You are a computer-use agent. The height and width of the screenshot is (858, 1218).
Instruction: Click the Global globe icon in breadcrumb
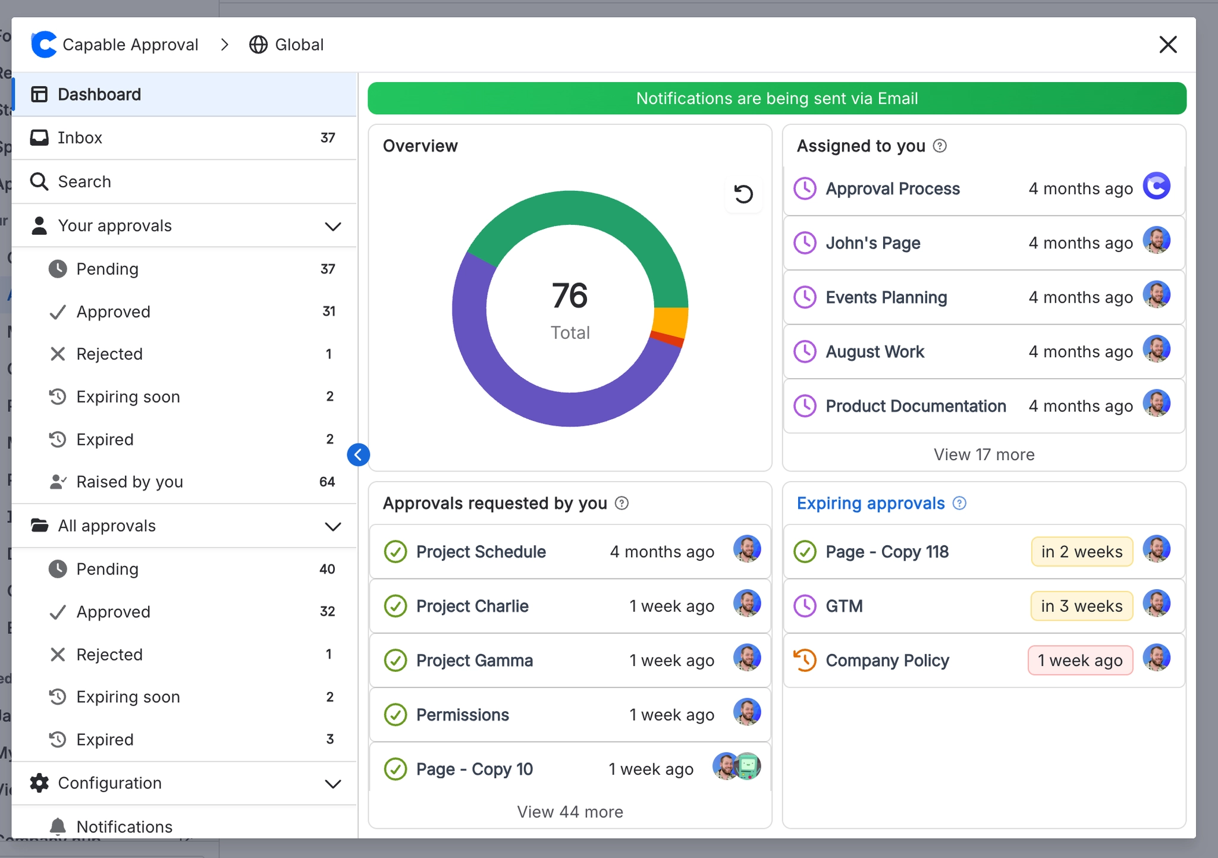tap(258, 45)
